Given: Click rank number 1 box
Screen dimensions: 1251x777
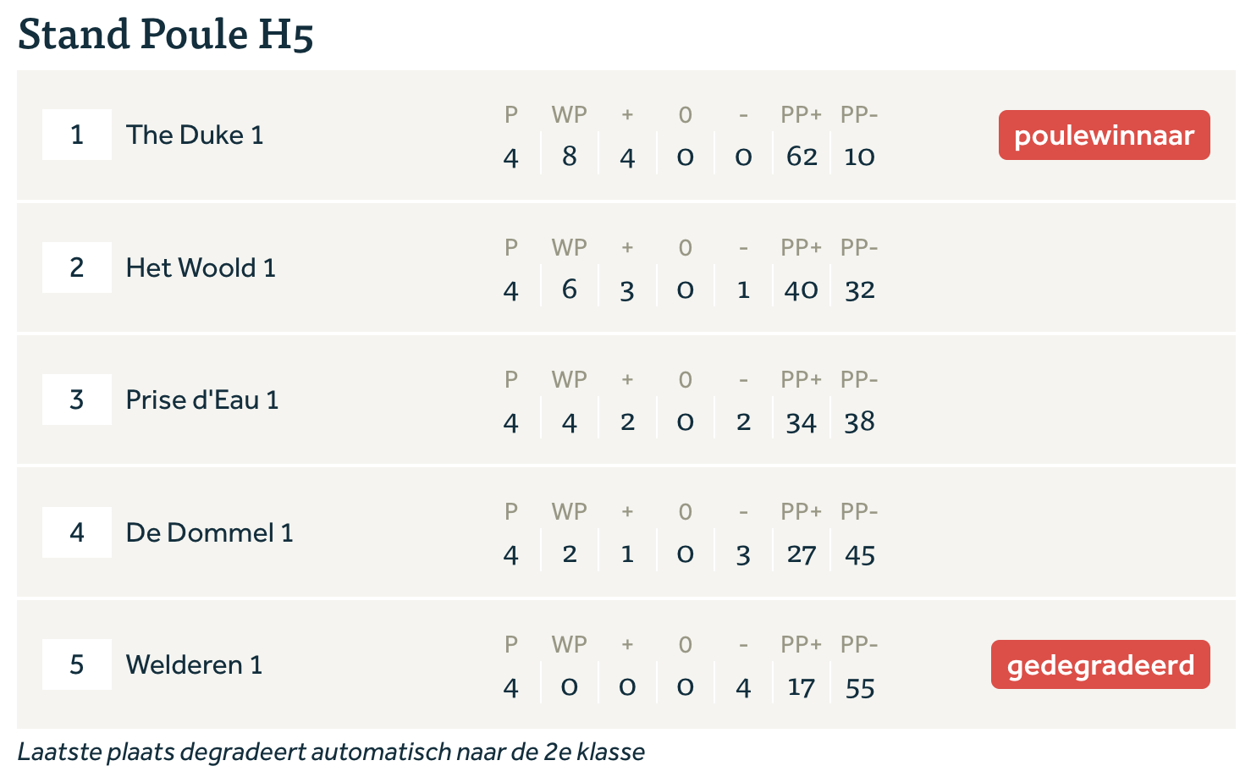Looking at the screenshot, I should 77,135.
